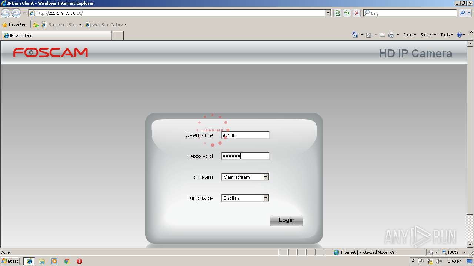Open the Tools menu
This screenshot has height=266, width=474.
[447, 35]
